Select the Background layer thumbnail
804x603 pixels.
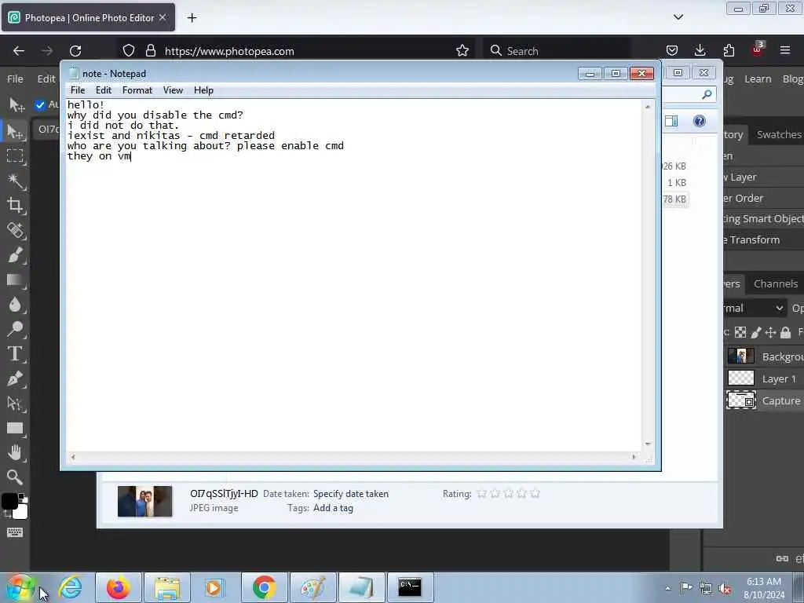pos(740,356)
